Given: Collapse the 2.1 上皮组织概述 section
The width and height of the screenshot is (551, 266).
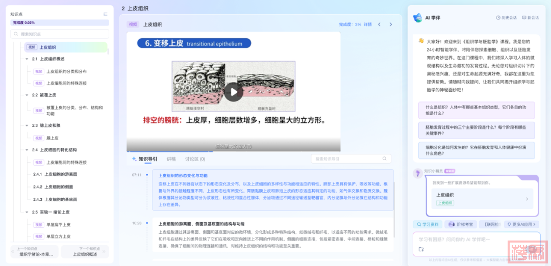Looking at the screenshot, I should (27, 59).
